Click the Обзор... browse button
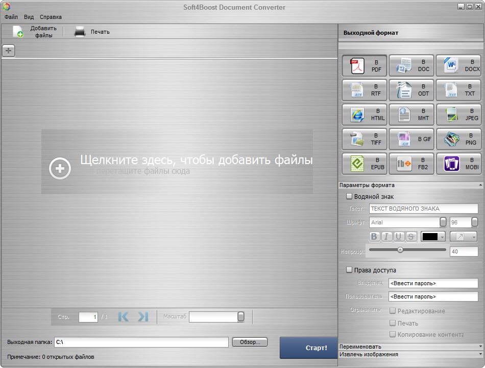The image size is (485, 368). pyautogui.click(x=250, y=342)
